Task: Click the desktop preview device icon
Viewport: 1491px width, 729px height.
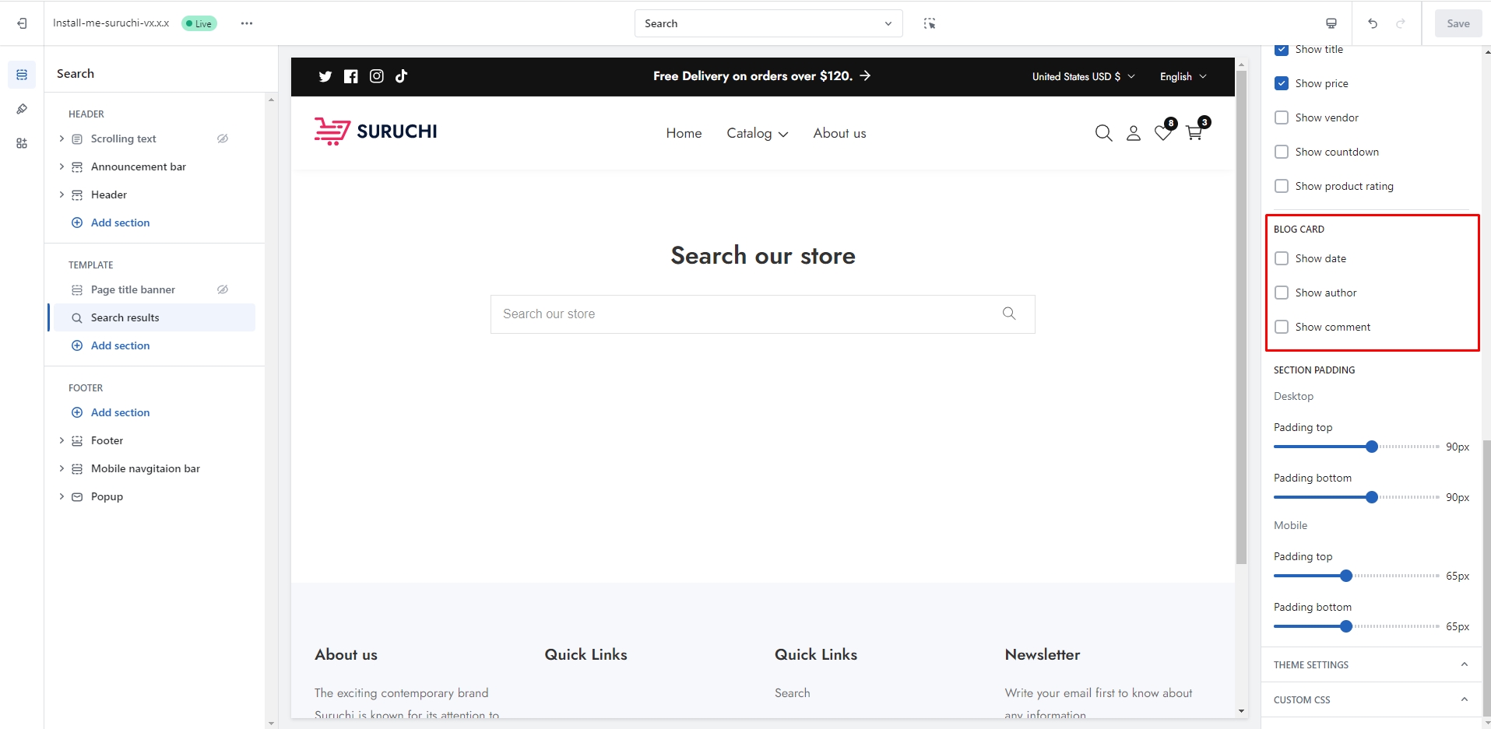Action: coord(1331,23)
